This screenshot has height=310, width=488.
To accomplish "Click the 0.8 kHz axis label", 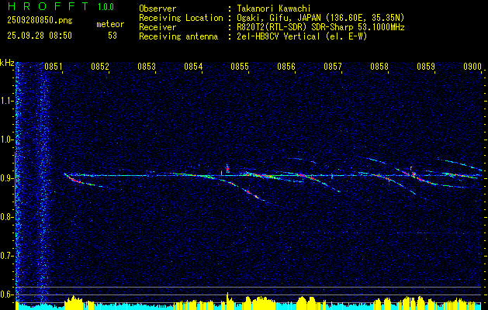I will (x=6, y=217).
